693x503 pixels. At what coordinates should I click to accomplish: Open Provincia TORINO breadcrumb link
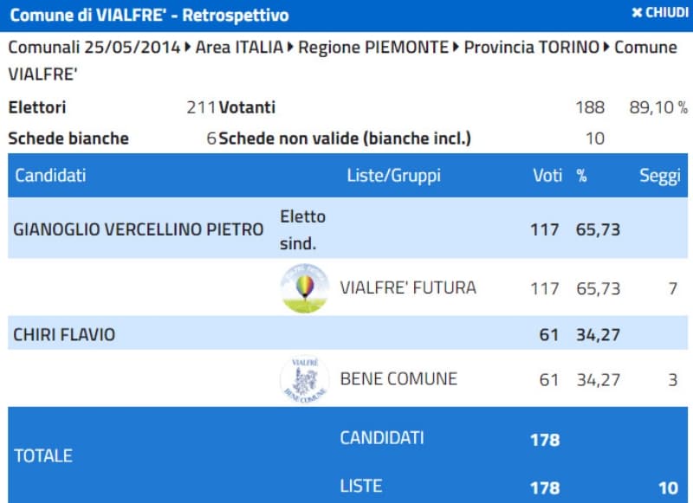pos(531,47)
